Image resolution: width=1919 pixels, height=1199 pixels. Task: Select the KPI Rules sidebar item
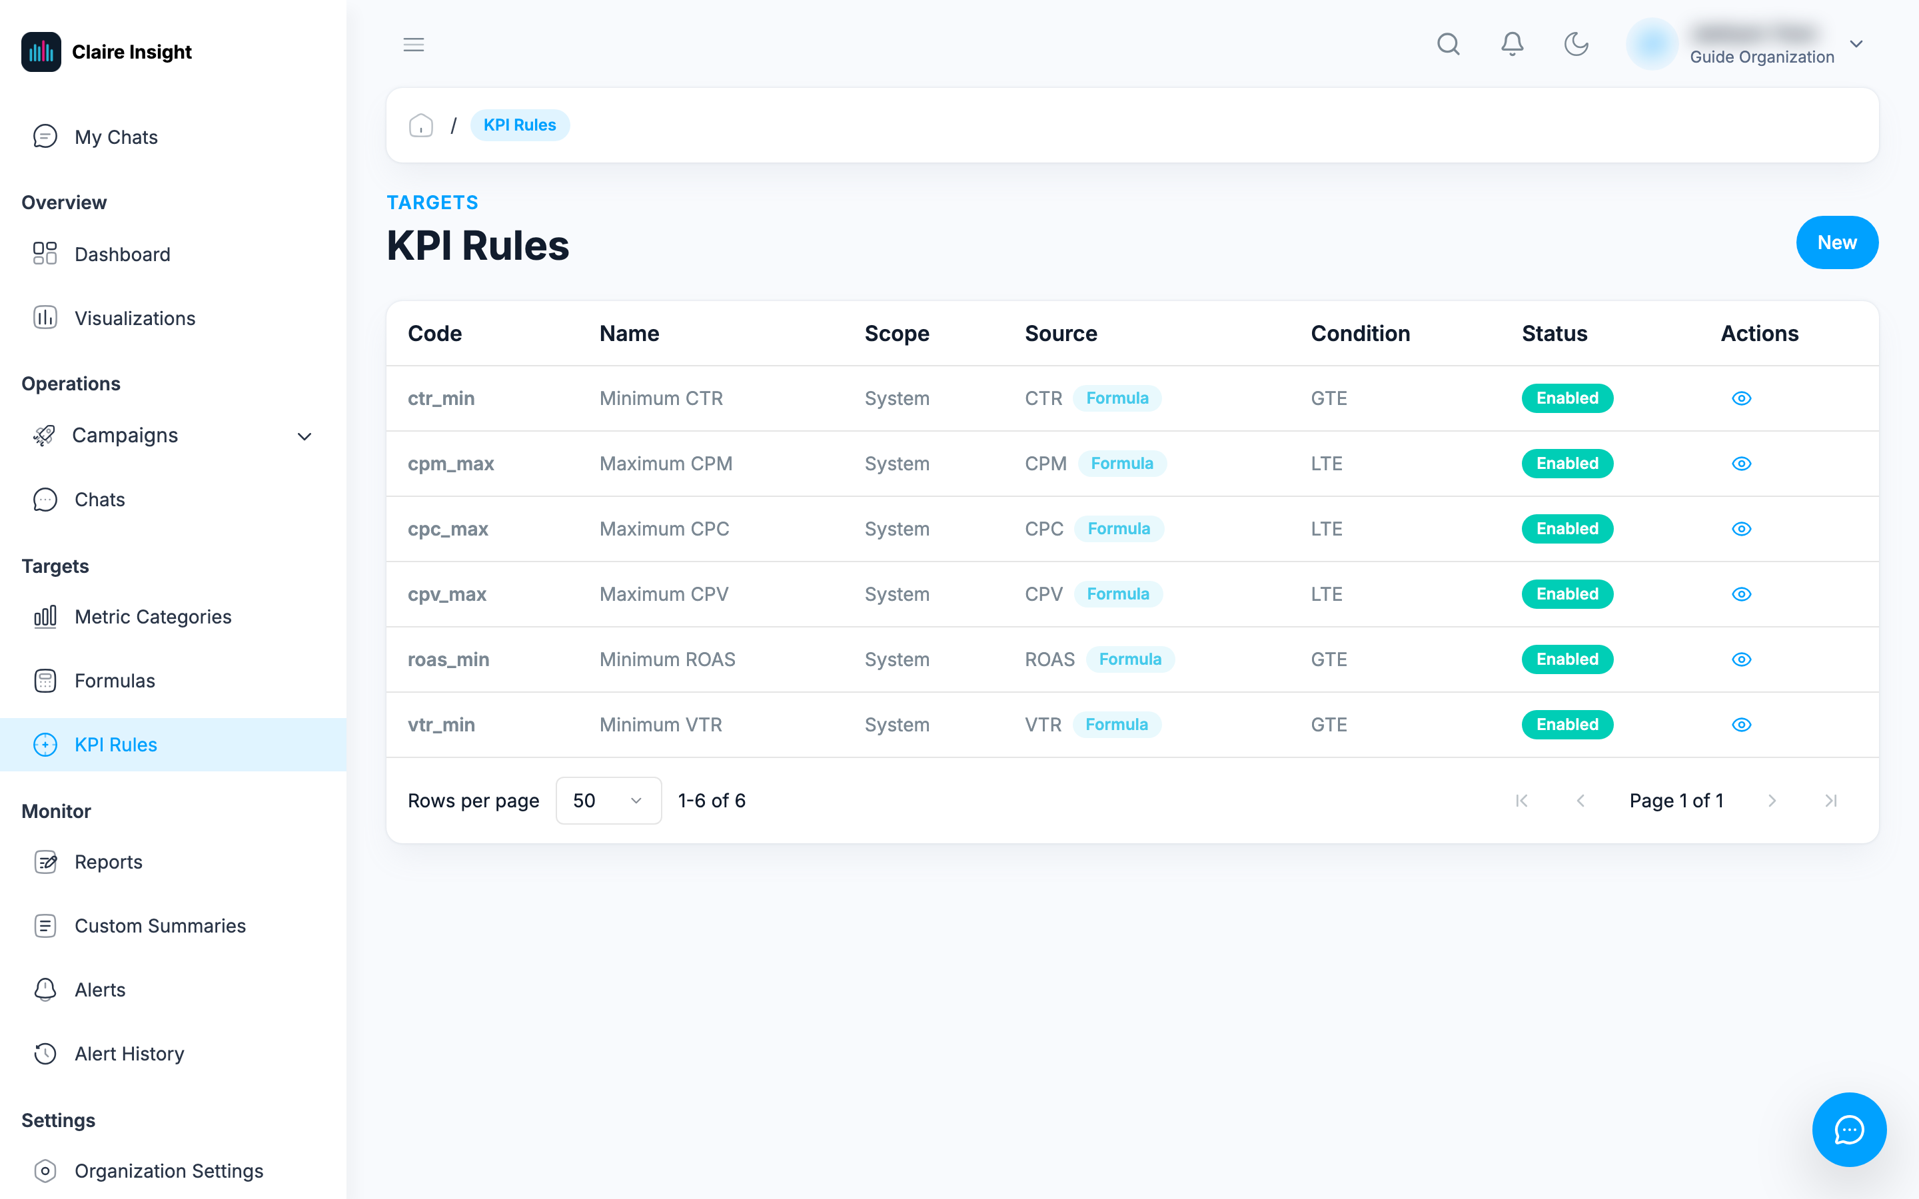[x=173, y=745]
